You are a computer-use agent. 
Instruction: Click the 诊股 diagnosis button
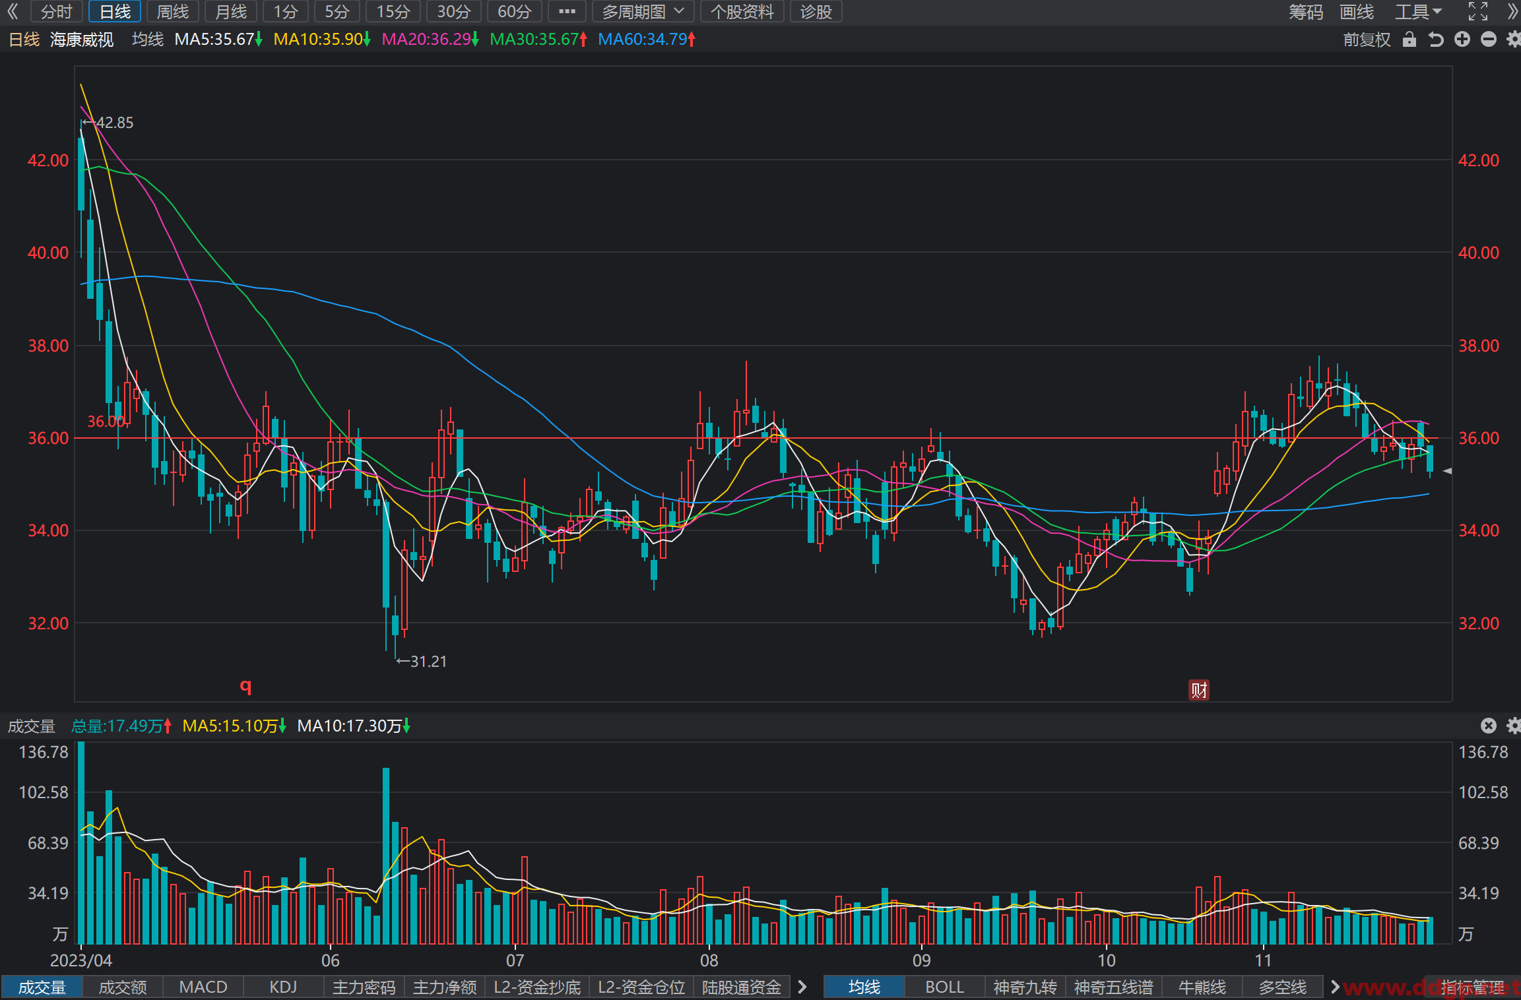coord(816,11)
